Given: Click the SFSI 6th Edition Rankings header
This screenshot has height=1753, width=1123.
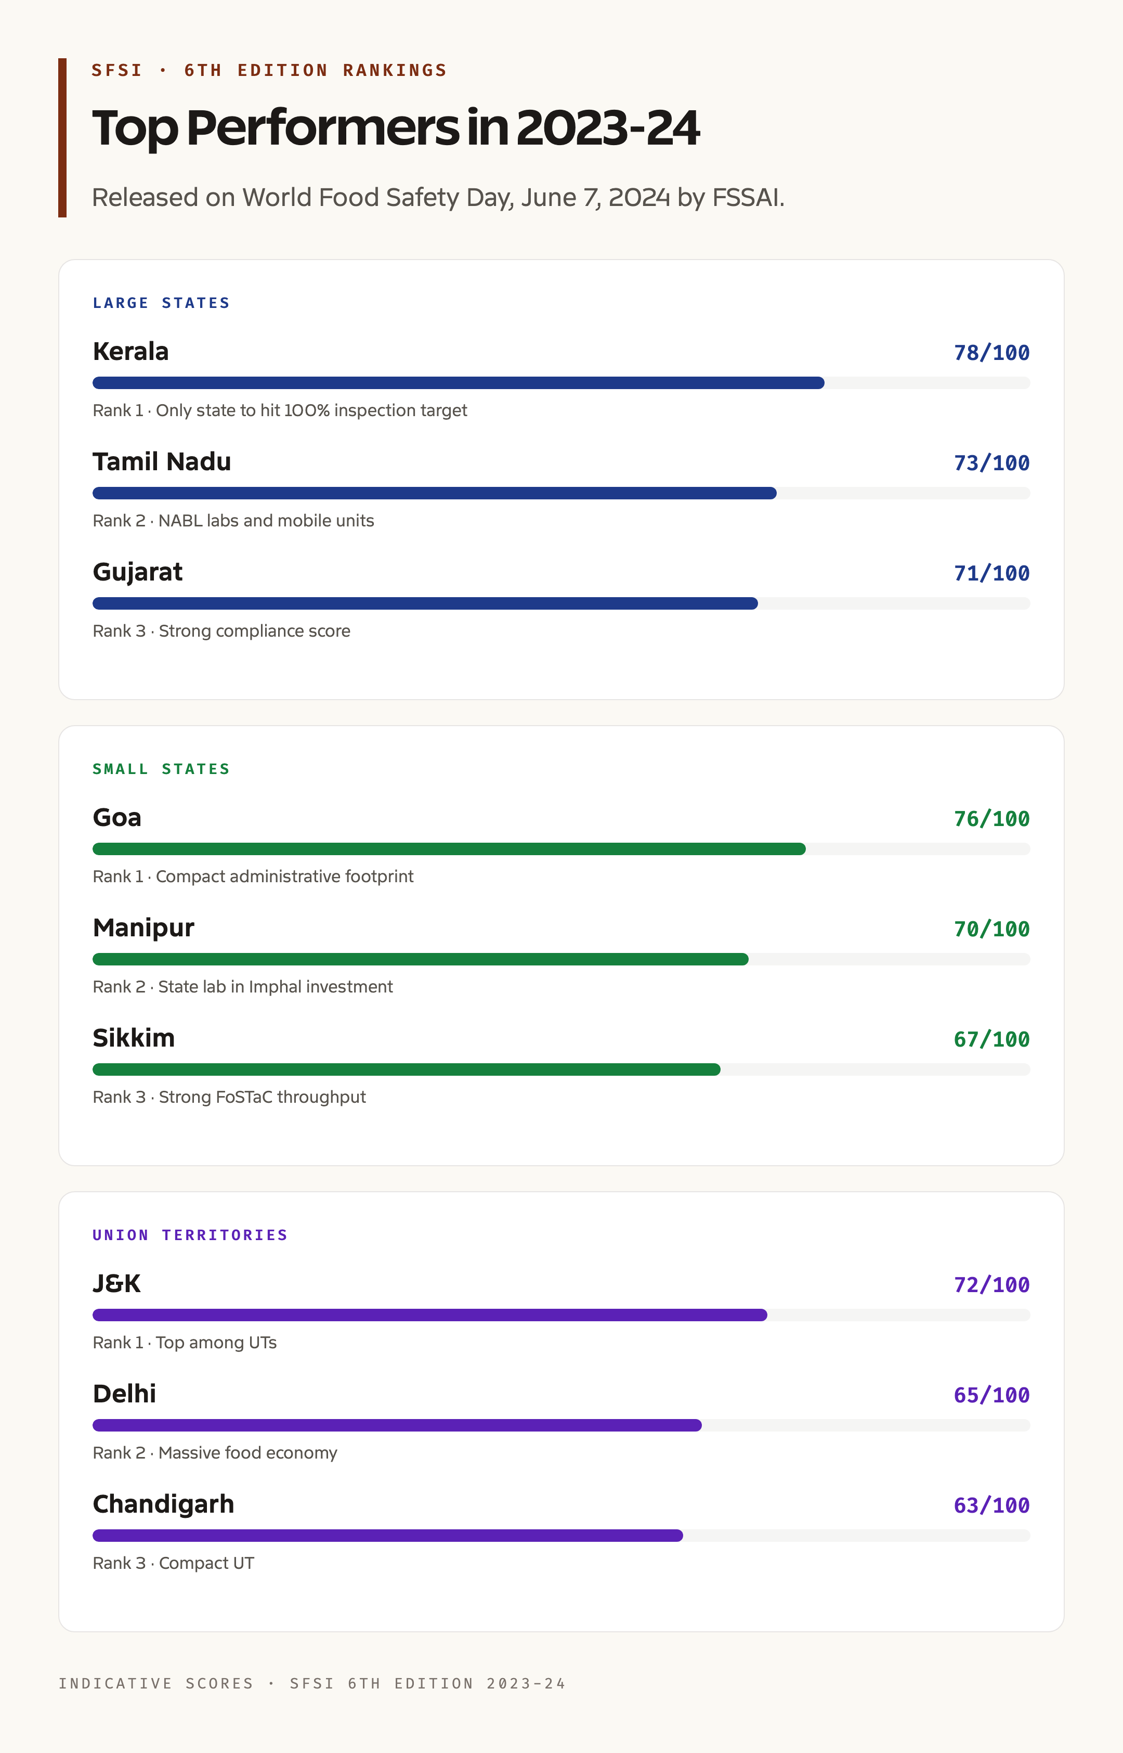Looking at the screenshot, I should [269, 70].
